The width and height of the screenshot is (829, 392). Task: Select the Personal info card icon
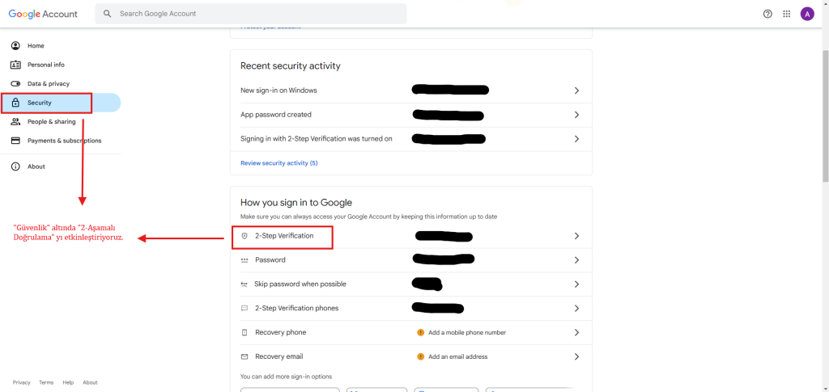click(x=15, y=65)
